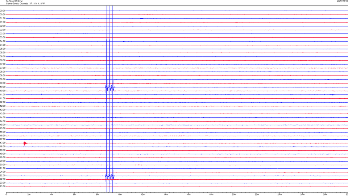The width and height of the screenshot is (348, 196).
Task: Select the 10:30 trace label
Action: (x=3, y=91)
